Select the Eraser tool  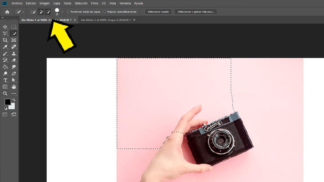(14, 60)
